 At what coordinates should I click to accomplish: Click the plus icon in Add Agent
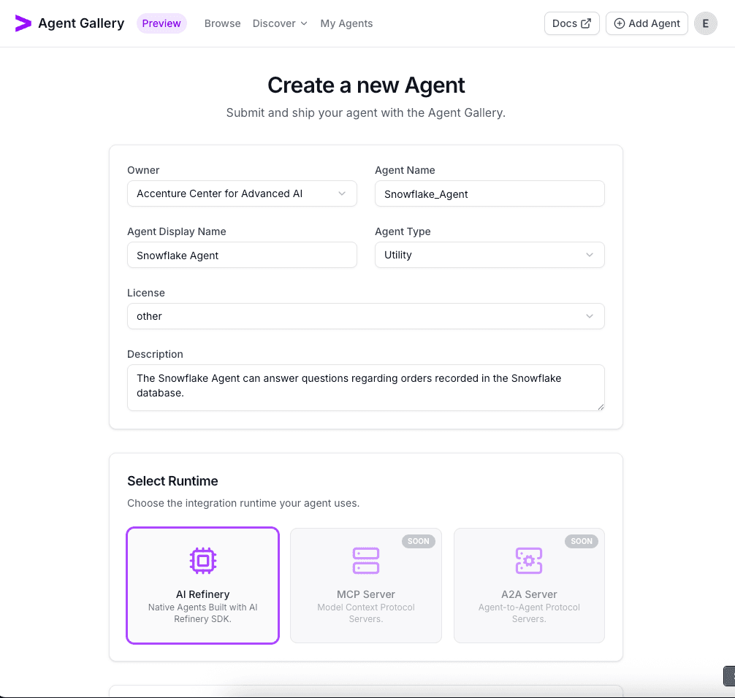click(619, 23)
